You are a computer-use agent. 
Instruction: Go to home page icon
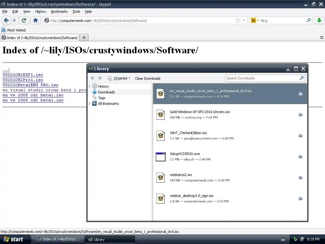[x=36, y=20]
